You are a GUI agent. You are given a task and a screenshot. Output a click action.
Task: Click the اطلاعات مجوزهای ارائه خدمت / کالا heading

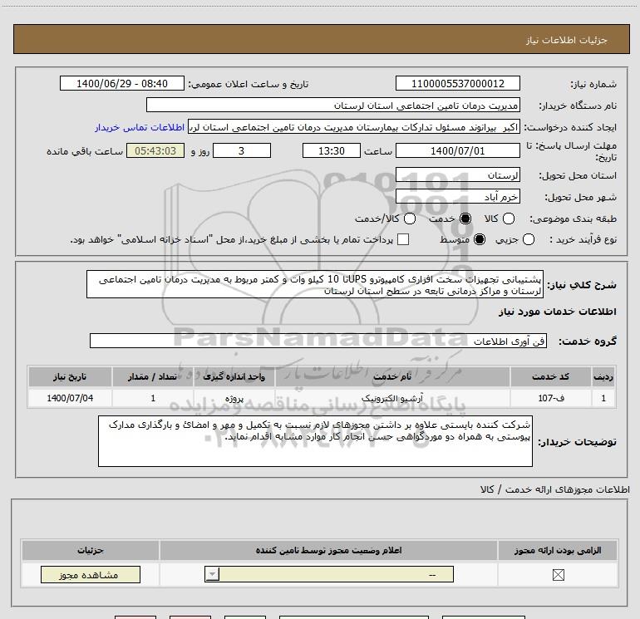coord(554,489)
